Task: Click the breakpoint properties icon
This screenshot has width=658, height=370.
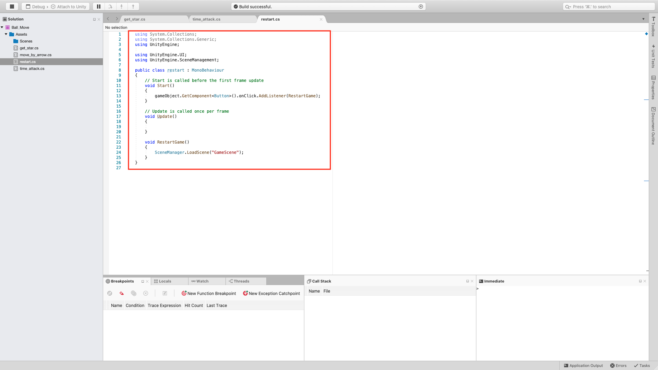Action: pos(165,293)
